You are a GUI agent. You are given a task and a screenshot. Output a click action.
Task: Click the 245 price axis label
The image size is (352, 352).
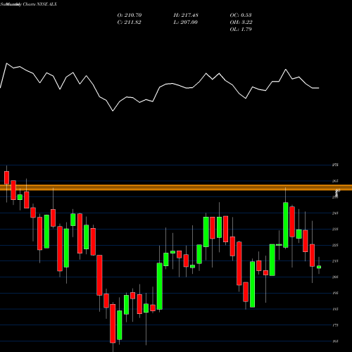335,213
